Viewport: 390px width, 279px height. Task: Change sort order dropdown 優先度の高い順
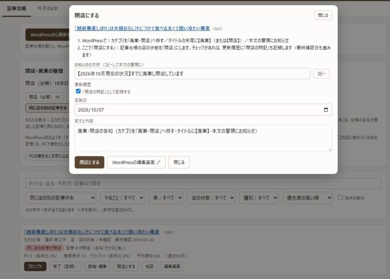[x=308, y=198]
